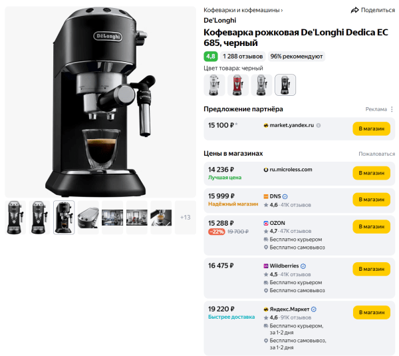Select the first front-view product thumbnail

pos(15,218)
